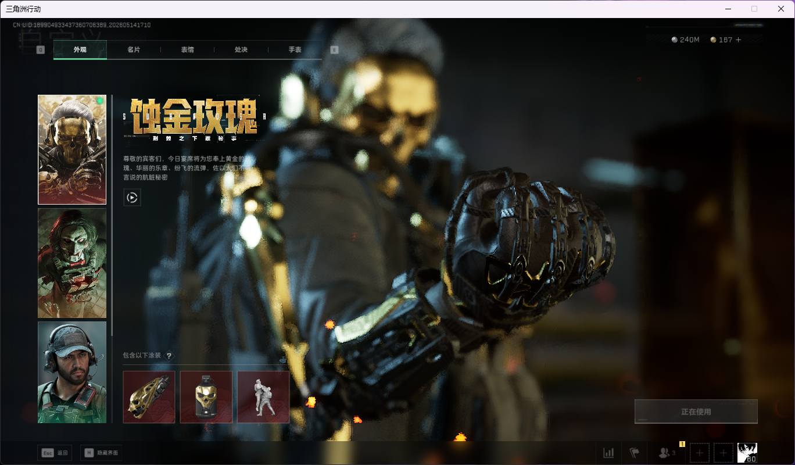Viewport: 795px width, 465px height.
Task: Click the Q previous-tab key hint
Action: [x=41, y=50]
